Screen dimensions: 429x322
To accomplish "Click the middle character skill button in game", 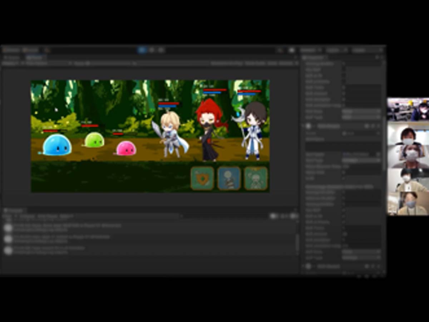I will point(229,178).
